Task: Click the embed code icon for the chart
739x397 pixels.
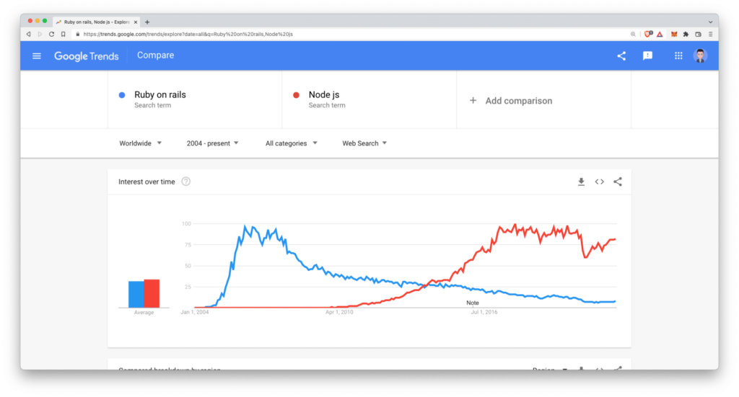Action: click(x=599, y=182)
